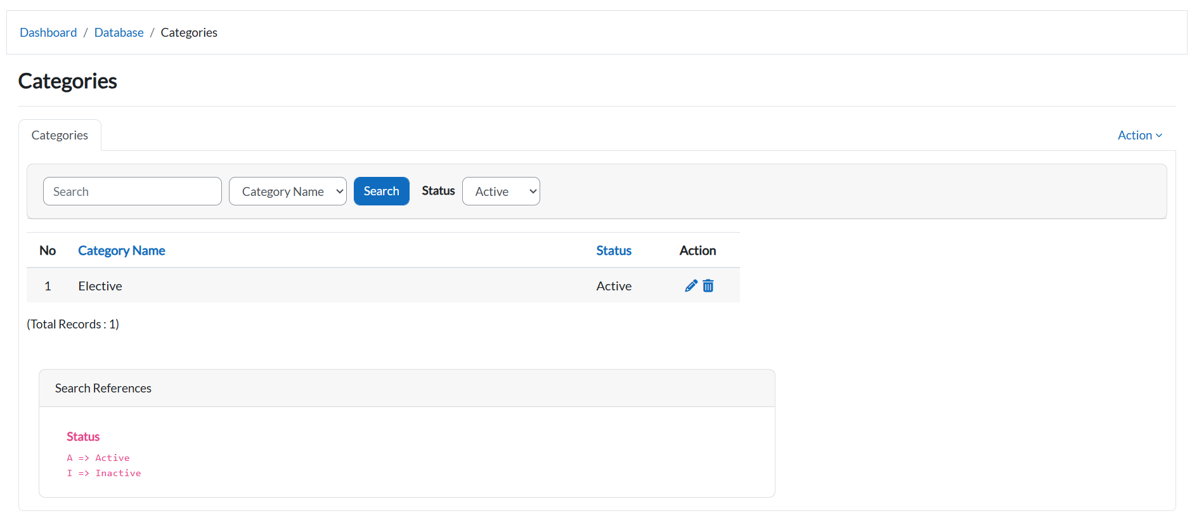Select the Elective category name cell
This screenshot has height=518, width=1192.
point(100,286)
